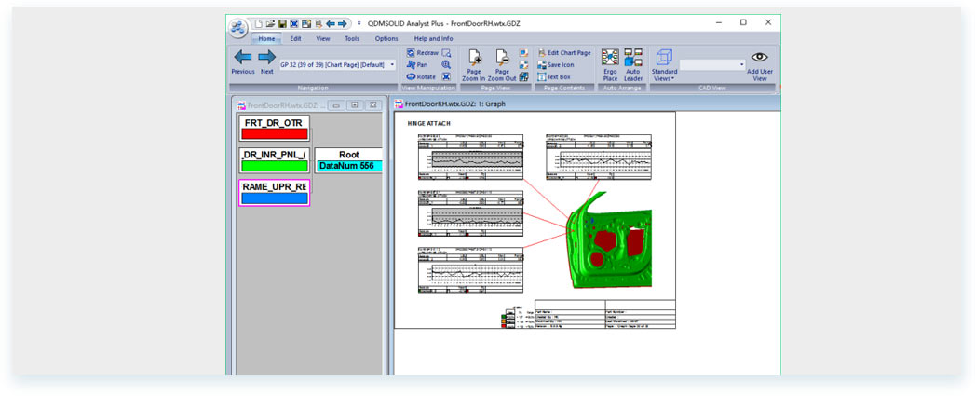Click top icon in Page View column

[523, 53]
